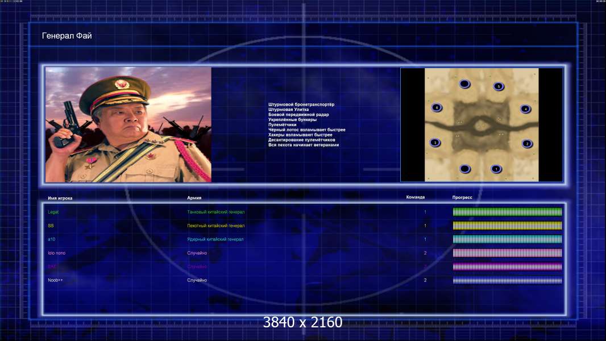Image resolution: width=606 pixels, height=341 pixels.
Task: Click "Чёрный лотос взламывает быстрее" line
Action: click(307, 130)
